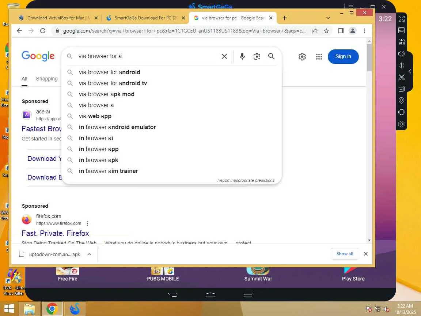This screenshot has width=421, height=316.
Task: Go back in Chrome
Action: pos(19,31)
